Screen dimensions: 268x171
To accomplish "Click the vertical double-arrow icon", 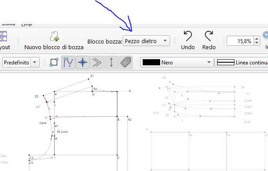I will (111, 62).
